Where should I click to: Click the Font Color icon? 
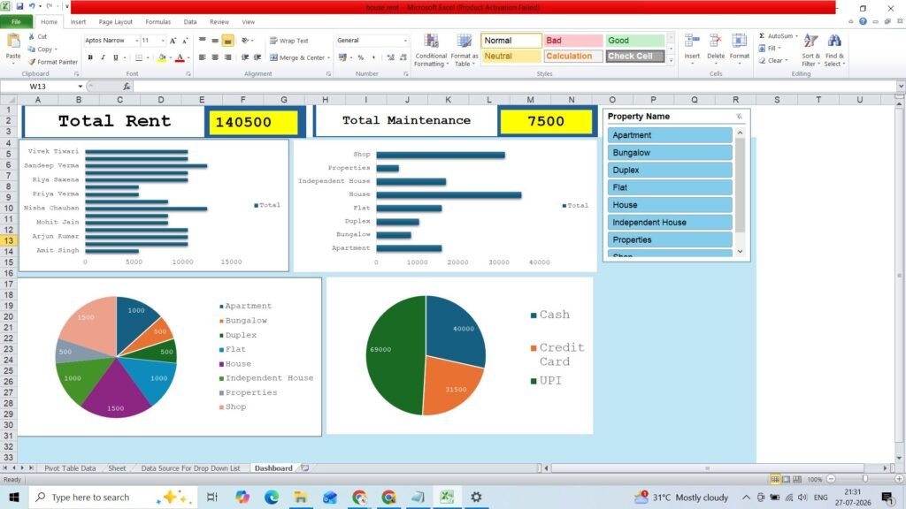(x=180, y=57)
